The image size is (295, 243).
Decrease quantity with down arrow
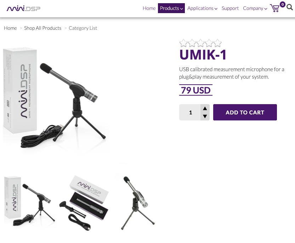205,116
